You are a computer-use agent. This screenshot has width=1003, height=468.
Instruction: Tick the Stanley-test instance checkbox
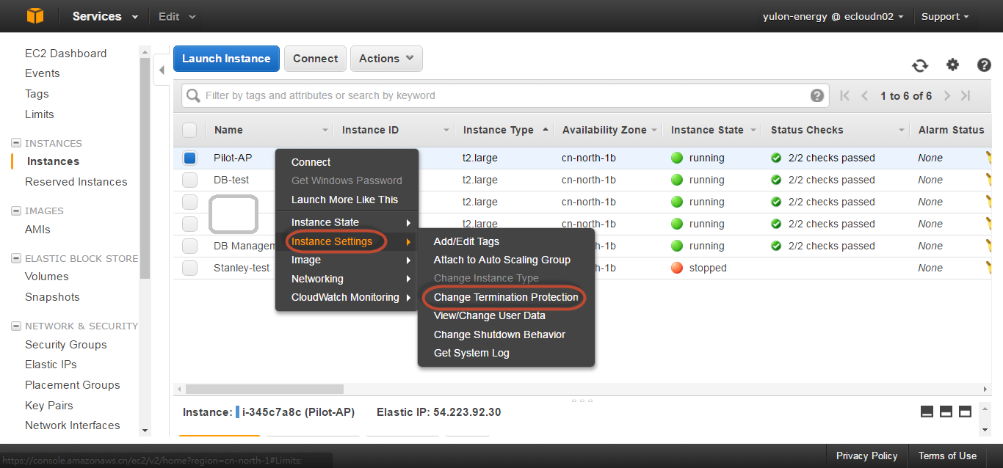click(x=189, y=268)
